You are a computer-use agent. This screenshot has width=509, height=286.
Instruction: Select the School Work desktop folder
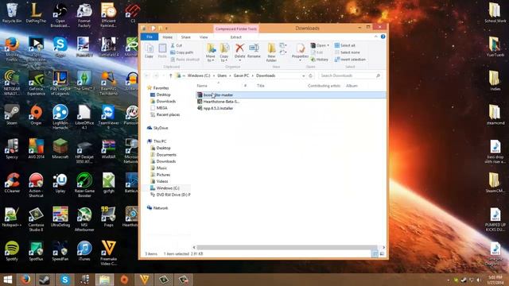[x=495, y=13]
